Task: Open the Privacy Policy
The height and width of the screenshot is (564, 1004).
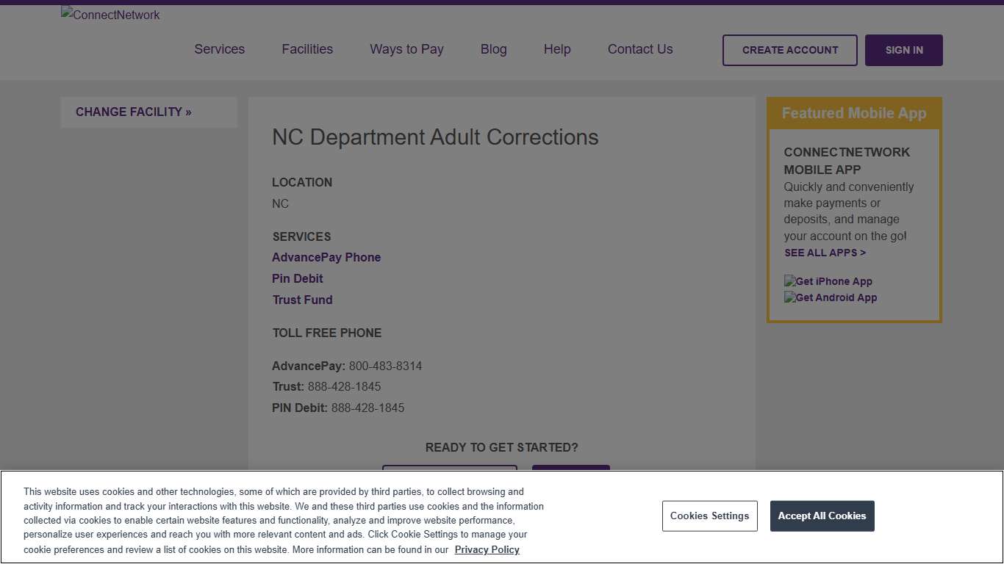Action: click(x=487, y=549)
